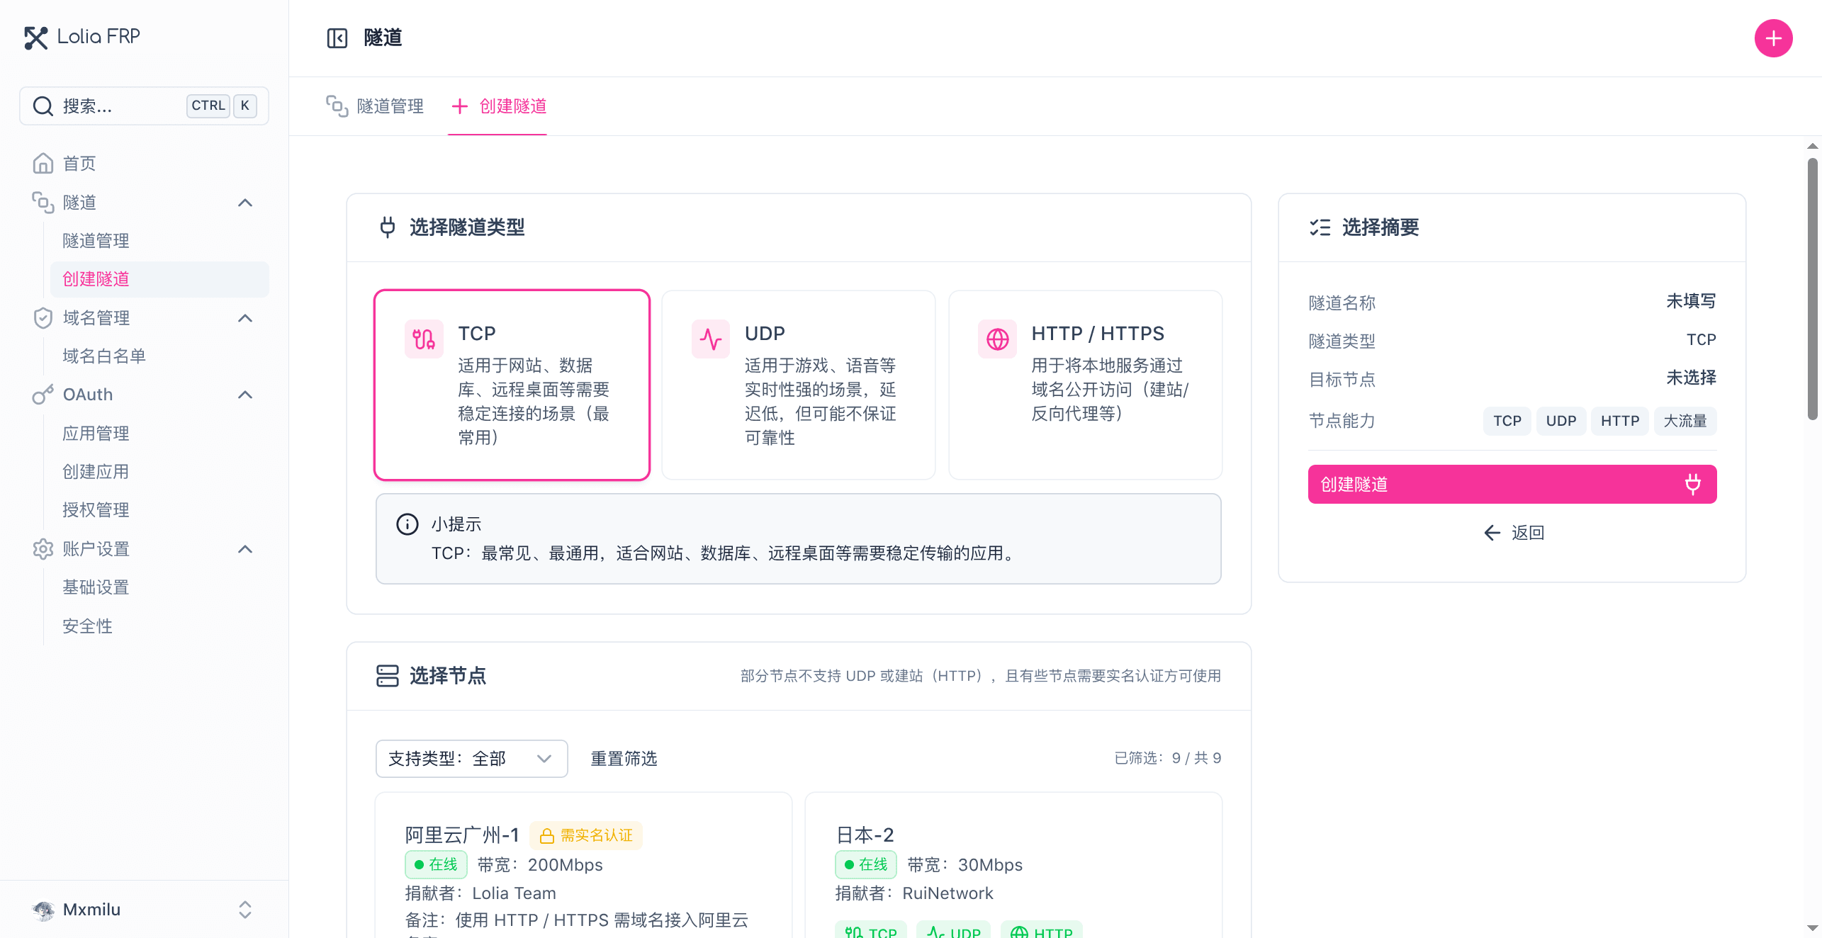Click the 重置筛选 link

623,758
